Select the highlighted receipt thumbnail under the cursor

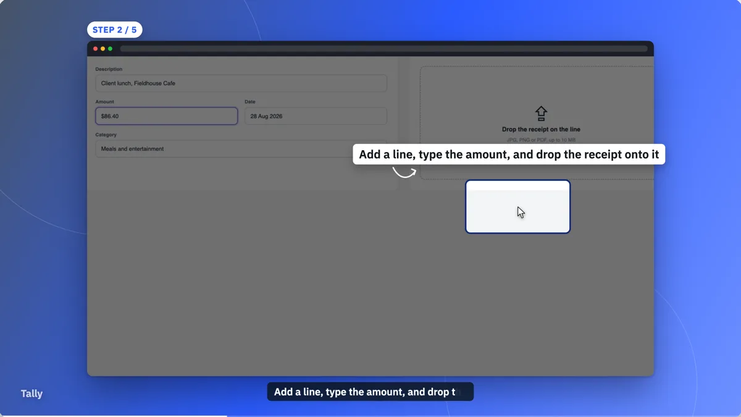(x=517, y=207)
